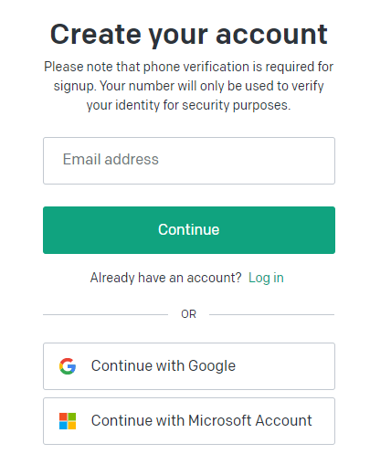Click the Email address placeholder text

pyautogui.click(x=111, y=159)
